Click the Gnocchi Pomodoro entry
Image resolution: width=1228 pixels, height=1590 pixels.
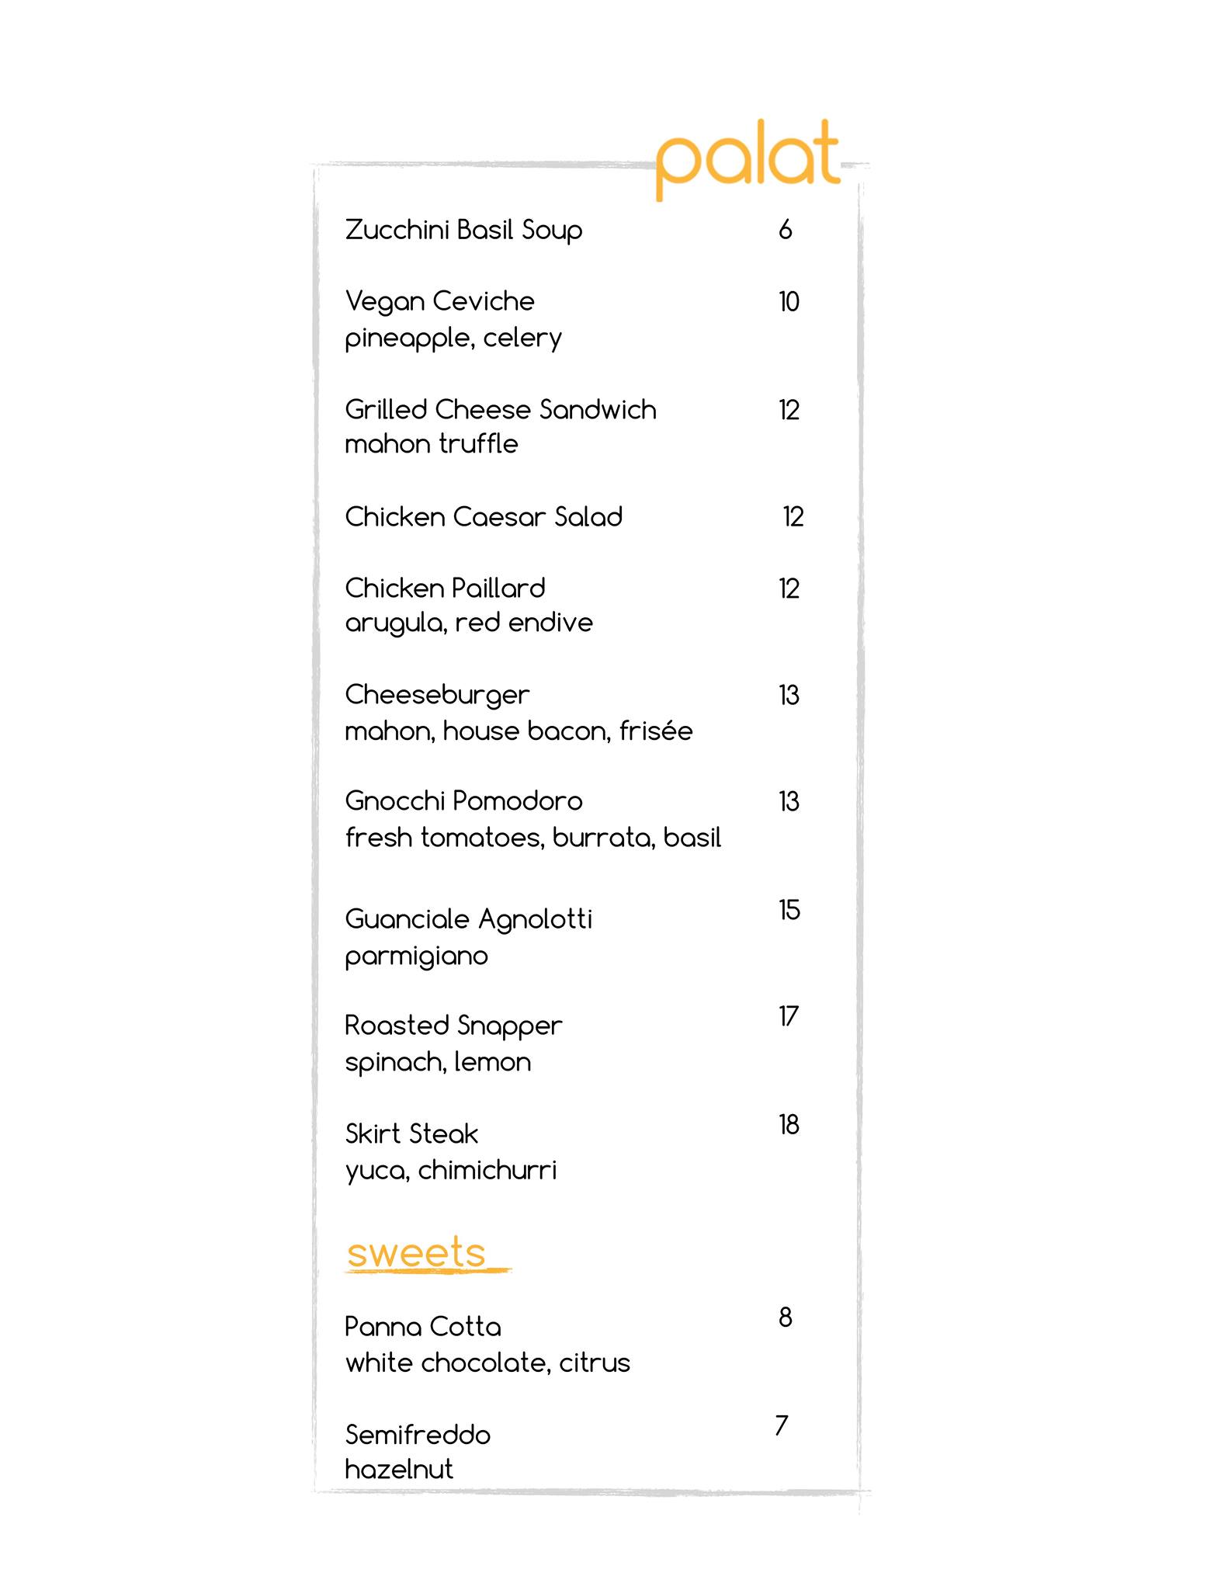pyautogui.click(x=463, y=801)
